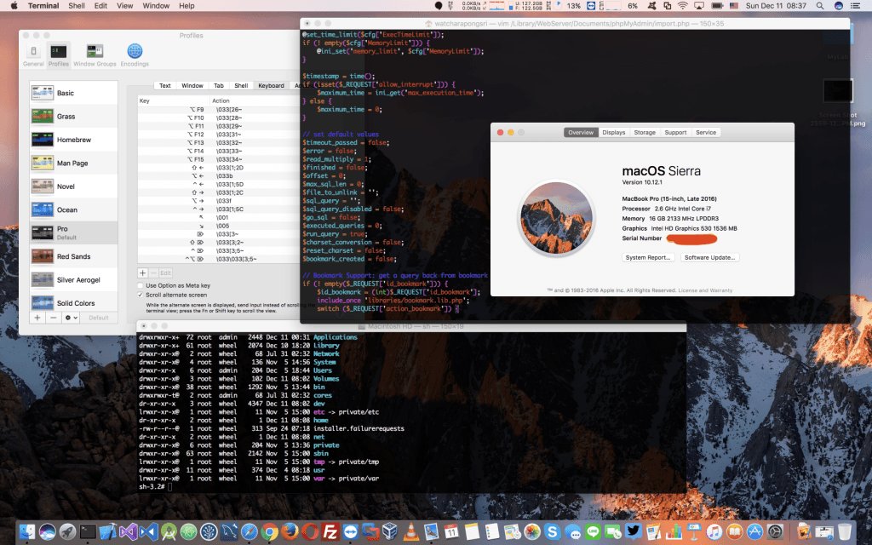Toggle Scroll alternate screen checkbox
Viewport: 872px width, 545px height.
coord(141,295)
